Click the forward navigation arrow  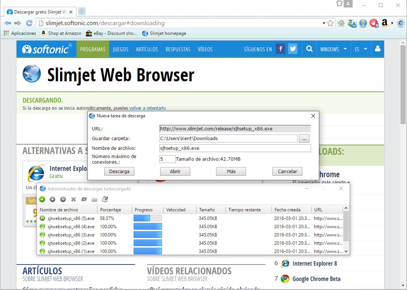(18, 23)
